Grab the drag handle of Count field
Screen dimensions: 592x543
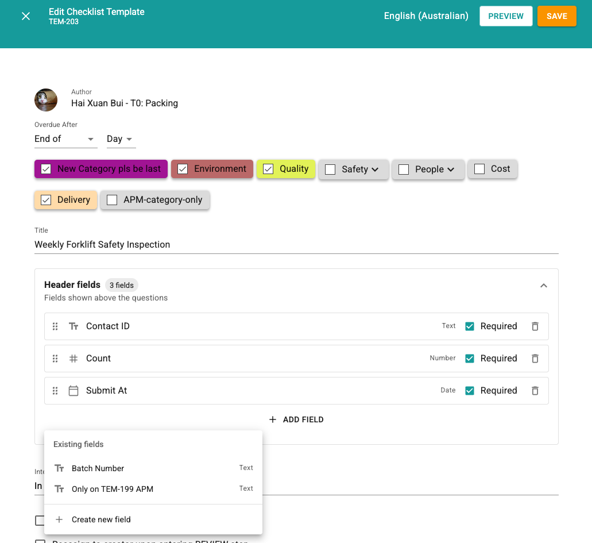pyautogui.click(x=55, y=358)
